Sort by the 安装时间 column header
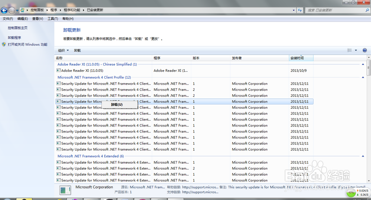The width and height of the screenshot is (371, 200). click(x=301, y=58)
